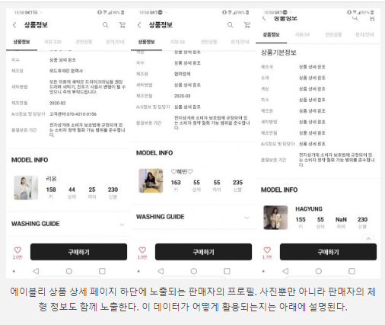Tap the manufacture date 2020.03
Screen dimensions: 385x325
(x=183, y=96)
